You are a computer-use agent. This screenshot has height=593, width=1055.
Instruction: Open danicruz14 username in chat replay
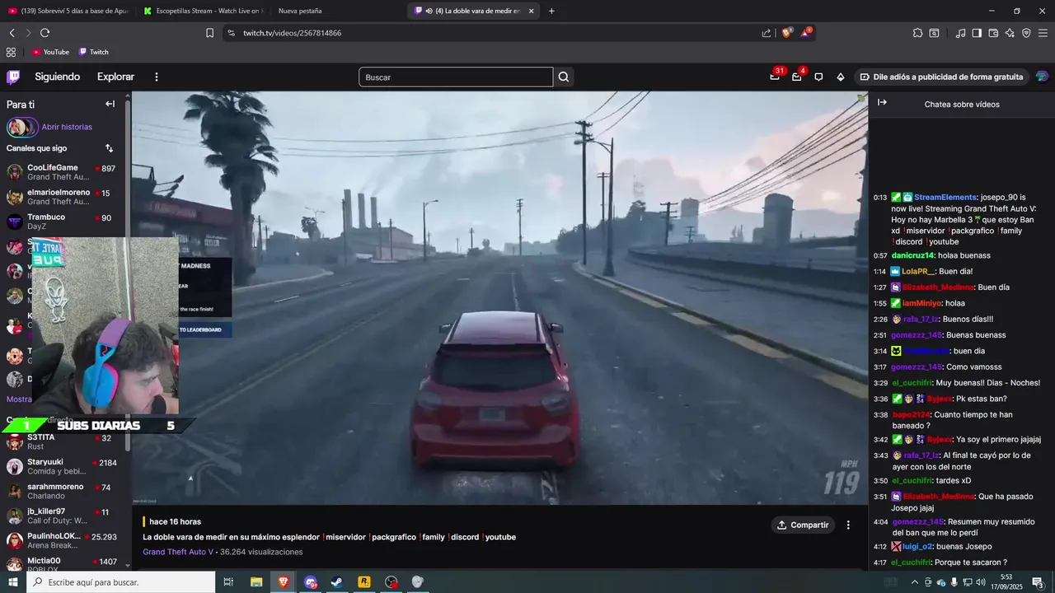[x=912, y=255]
